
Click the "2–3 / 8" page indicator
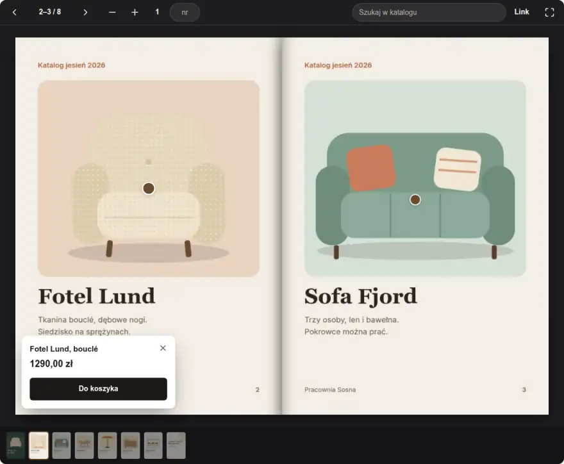tap(50, 12)
